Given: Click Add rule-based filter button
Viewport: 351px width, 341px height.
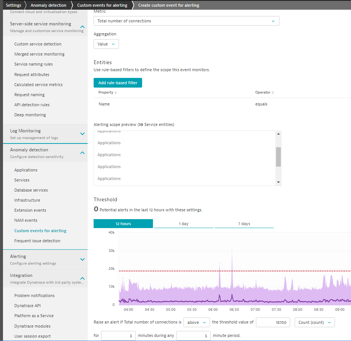Looking at the screenshot, I should [118, 83].
